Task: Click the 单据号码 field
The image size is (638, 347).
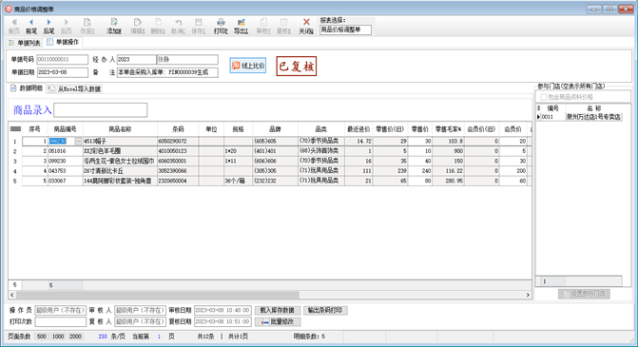Action: pyautogui.click(x=62, y=59)
